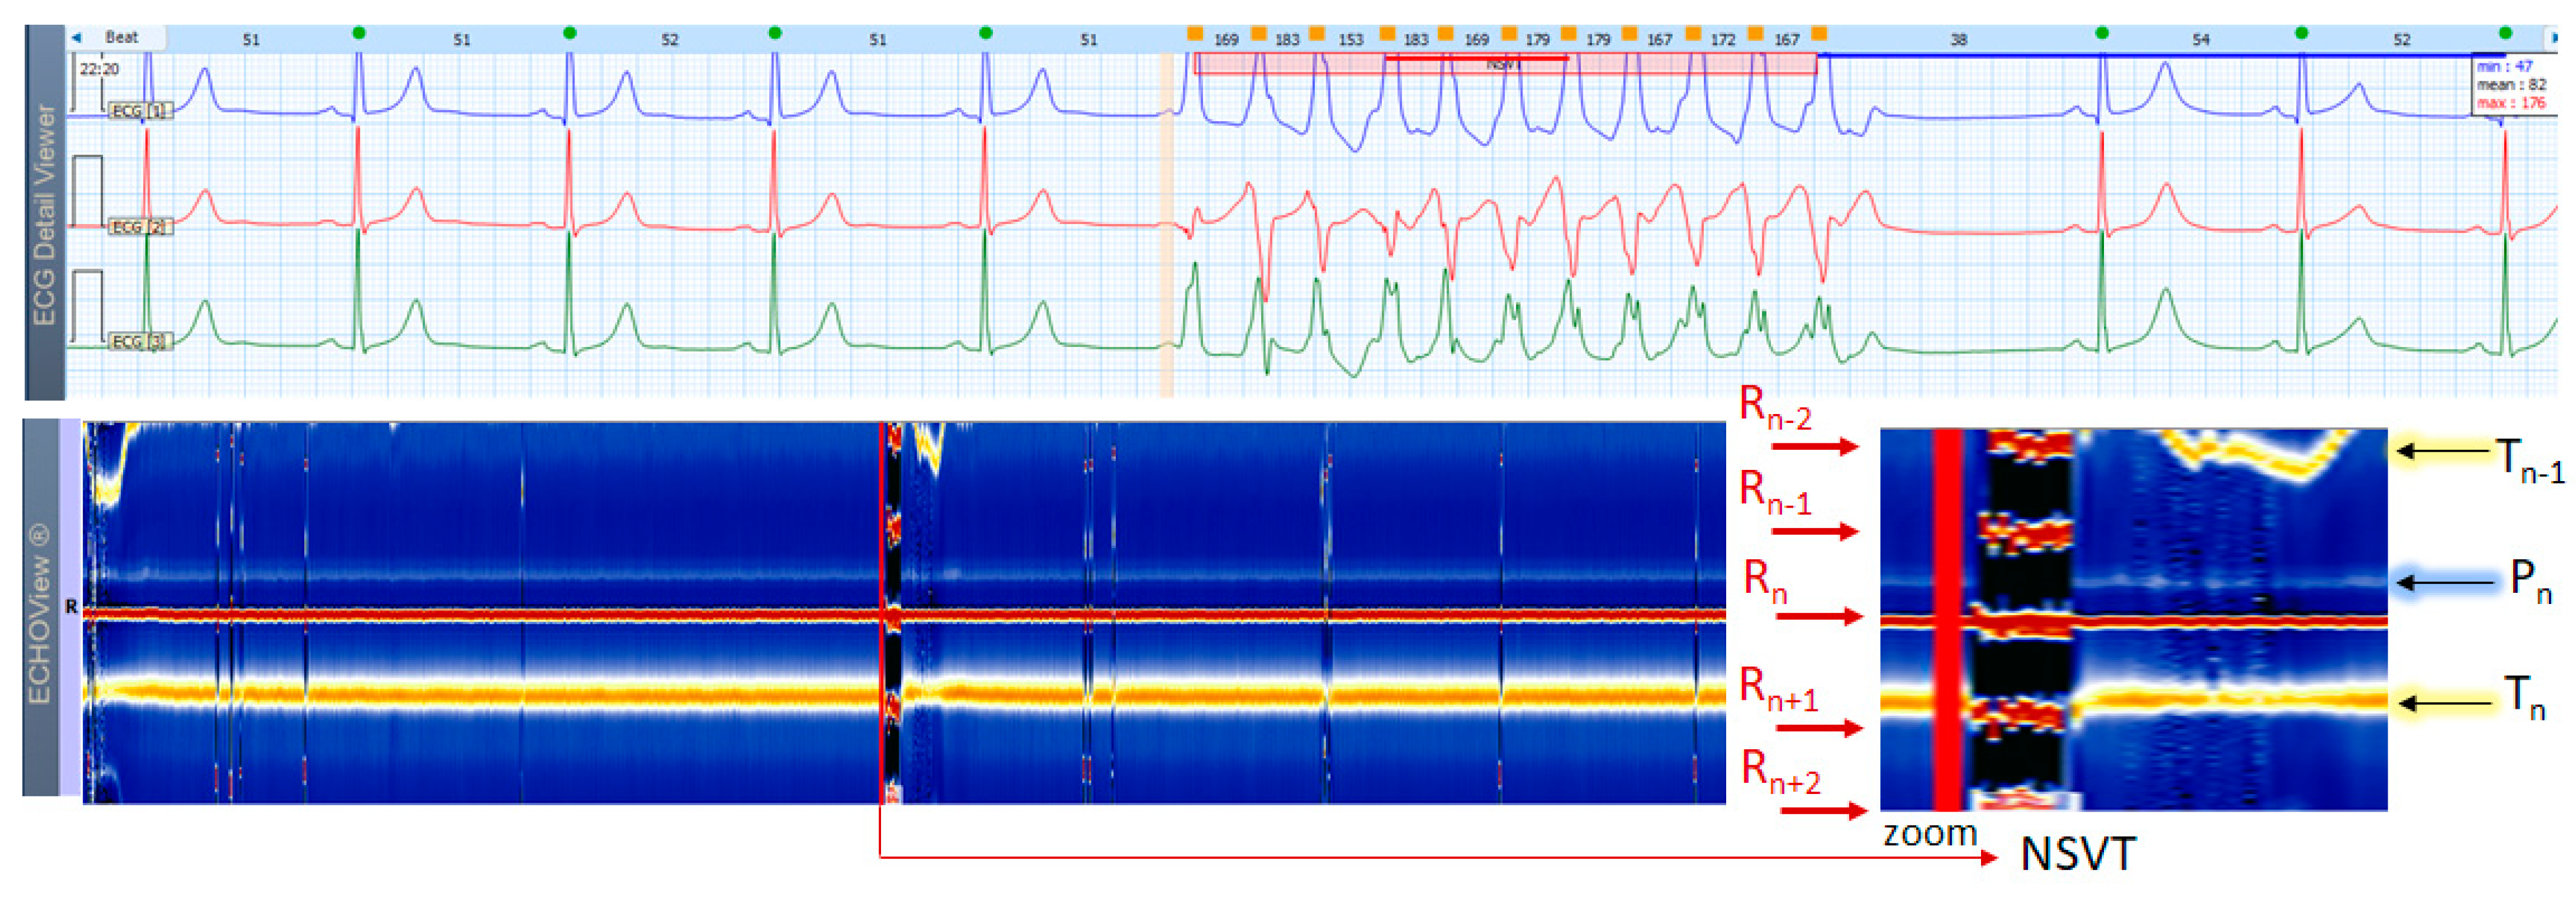Click the 38 bpm interval label
2576x901 pixels.
[x=1958, y=40]
